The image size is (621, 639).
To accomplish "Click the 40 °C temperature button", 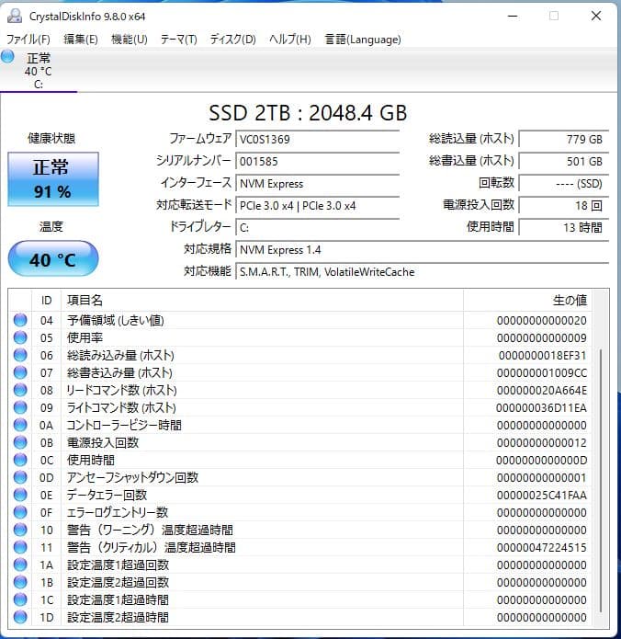I will (53, 258).
